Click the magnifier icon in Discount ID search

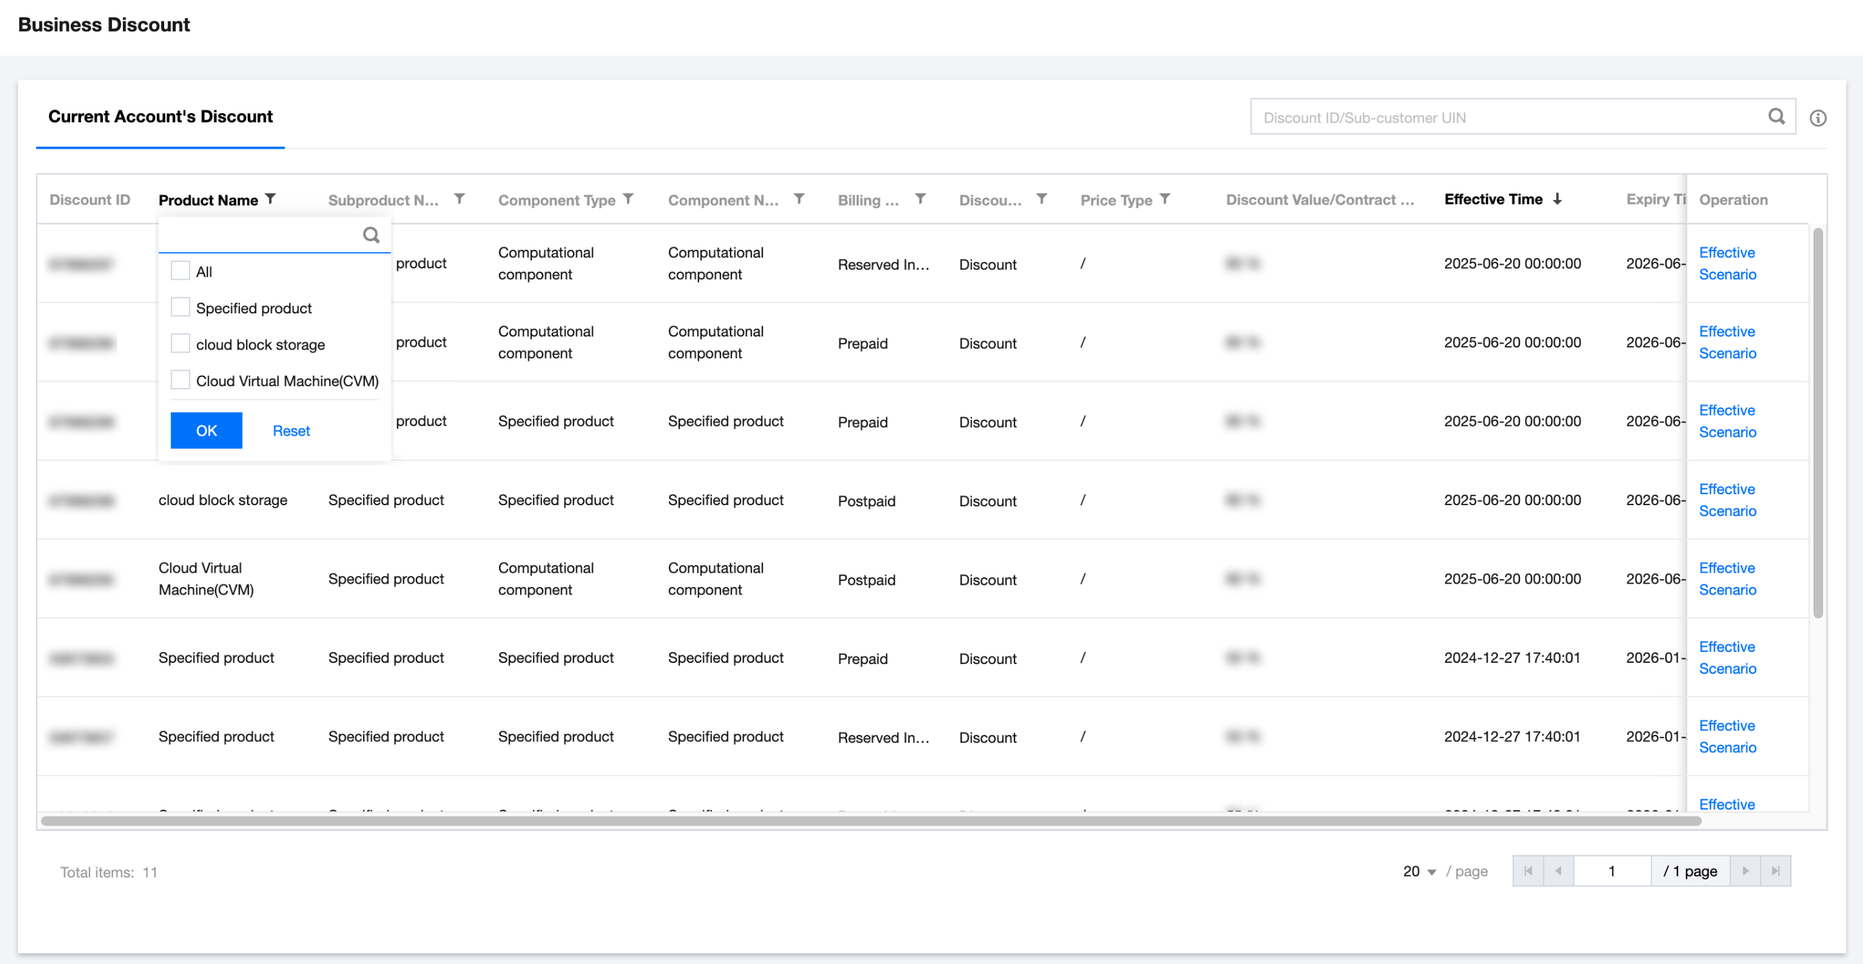[1776, 116]
